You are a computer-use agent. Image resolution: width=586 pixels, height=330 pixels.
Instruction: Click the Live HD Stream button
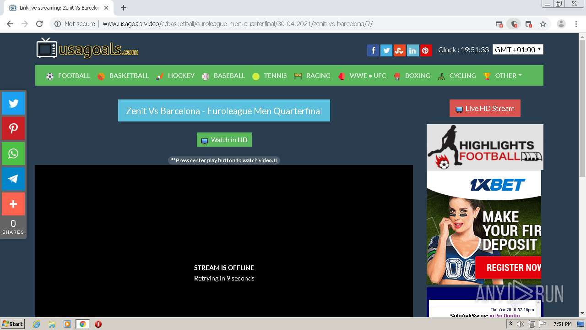485,108
